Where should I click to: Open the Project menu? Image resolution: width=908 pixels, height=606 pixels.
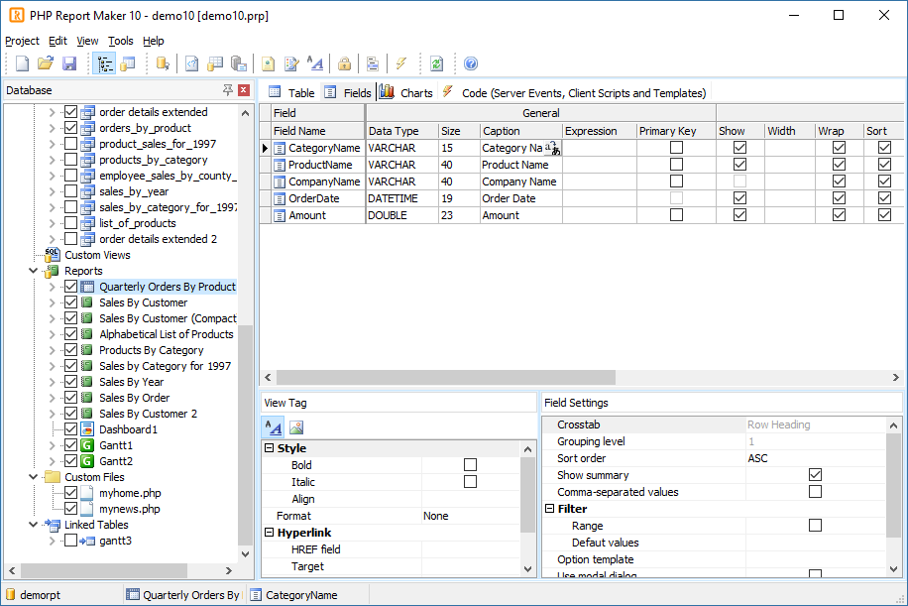pyautogui.click(x=22, y=41)
